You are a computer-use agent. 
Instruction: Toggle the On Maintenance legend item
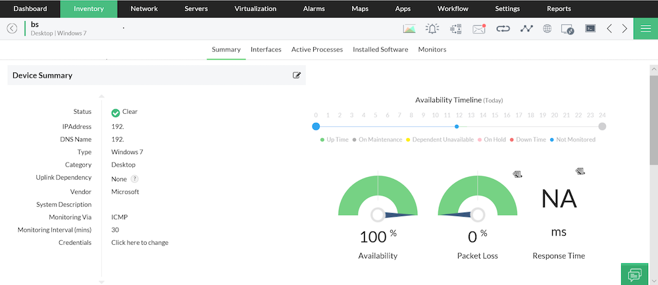click(x=377, y=140)
